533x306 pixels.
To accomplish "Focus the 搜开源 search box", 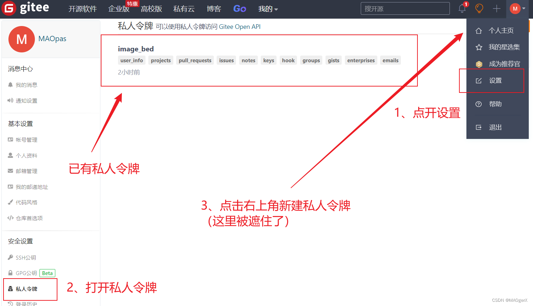I will tap(405, 8).
